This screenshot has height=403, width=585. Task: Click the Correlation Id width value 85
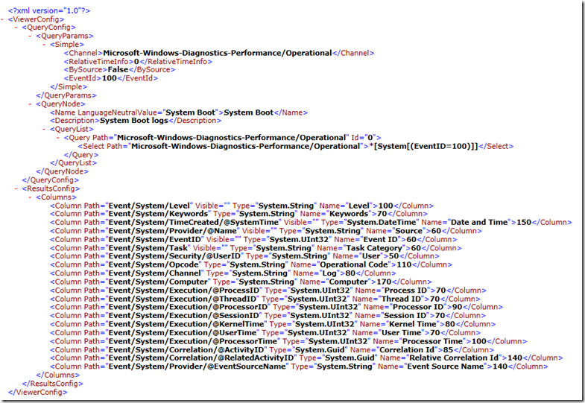pos(448,350)
